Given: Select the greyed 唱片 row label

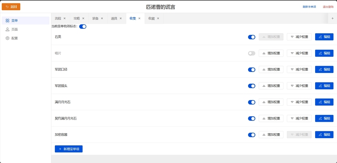Looking at the screenshot, I should coord(58,53).
